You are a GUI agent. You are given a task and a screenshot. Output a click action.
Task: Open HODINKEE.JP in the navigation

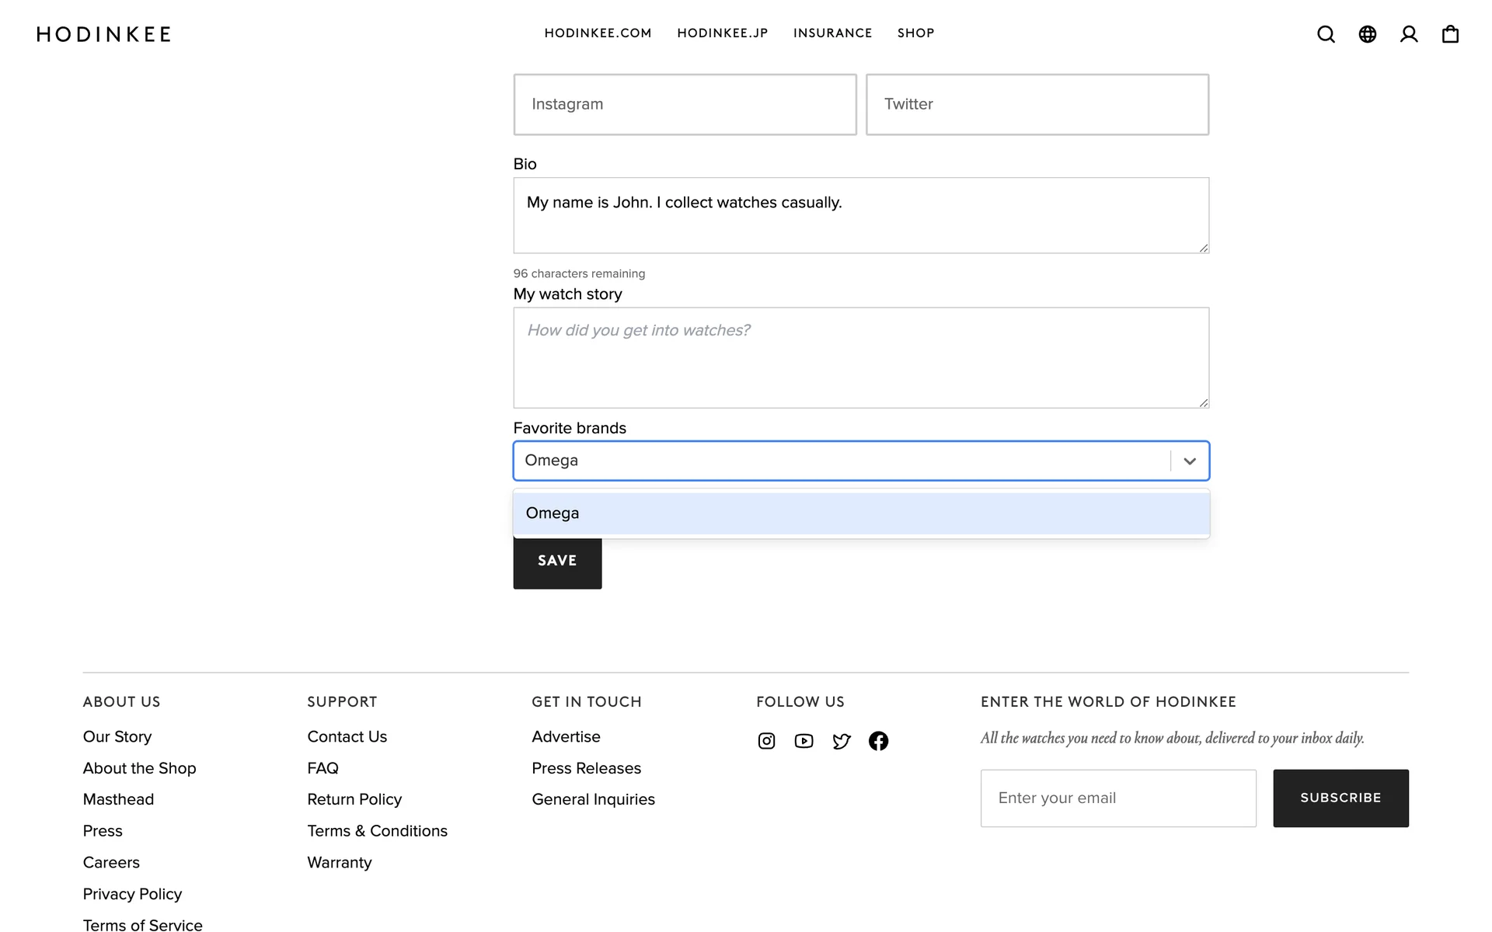click(x=722, y=33)
